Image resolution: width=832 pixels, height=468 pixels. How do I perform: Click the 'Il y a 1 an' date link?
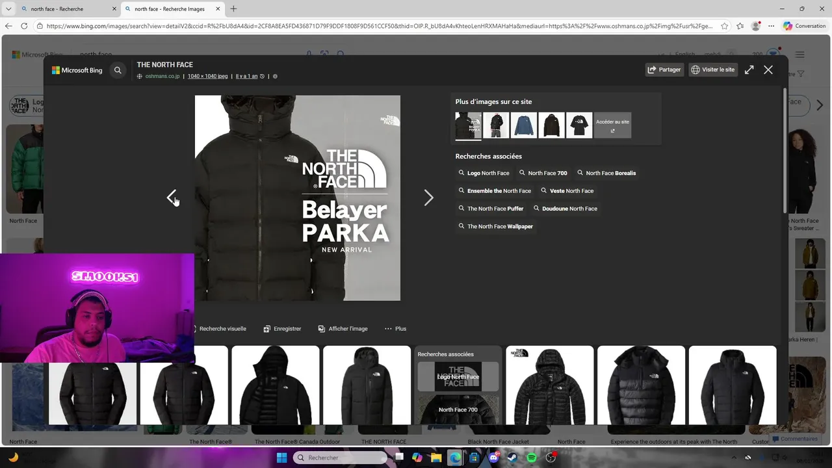tap(246, 76)
